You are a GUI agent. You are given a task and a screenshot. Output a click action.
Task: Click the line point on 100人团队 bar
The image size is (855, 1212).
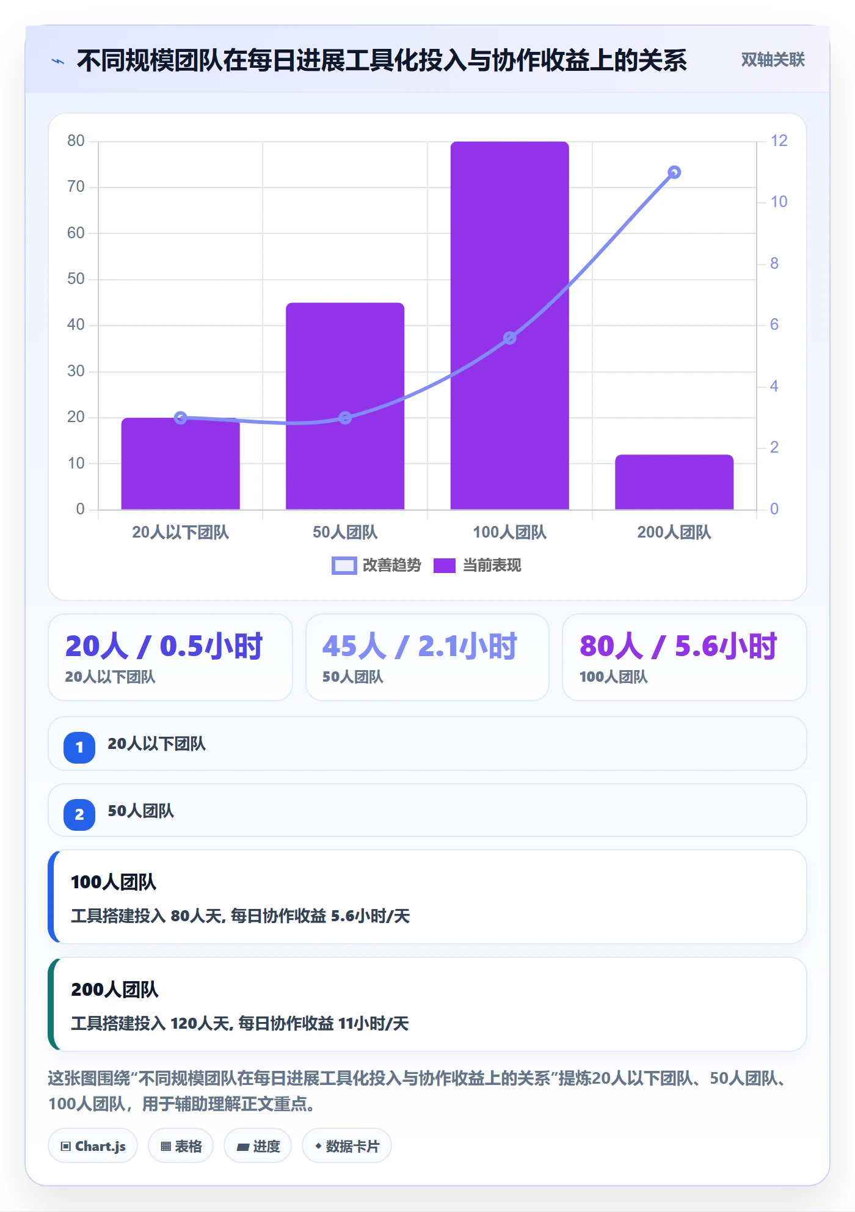pyautogui.click(x=510, y=338)
